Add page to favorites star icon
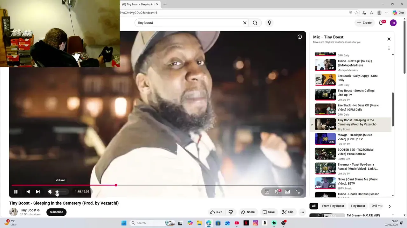 tap(356, 13)
